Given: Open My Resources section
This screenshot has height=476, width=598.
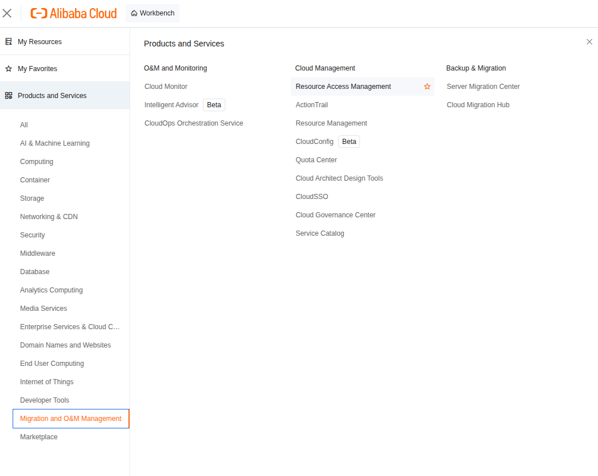Looking at the screenshot, I should click(65, 41).
